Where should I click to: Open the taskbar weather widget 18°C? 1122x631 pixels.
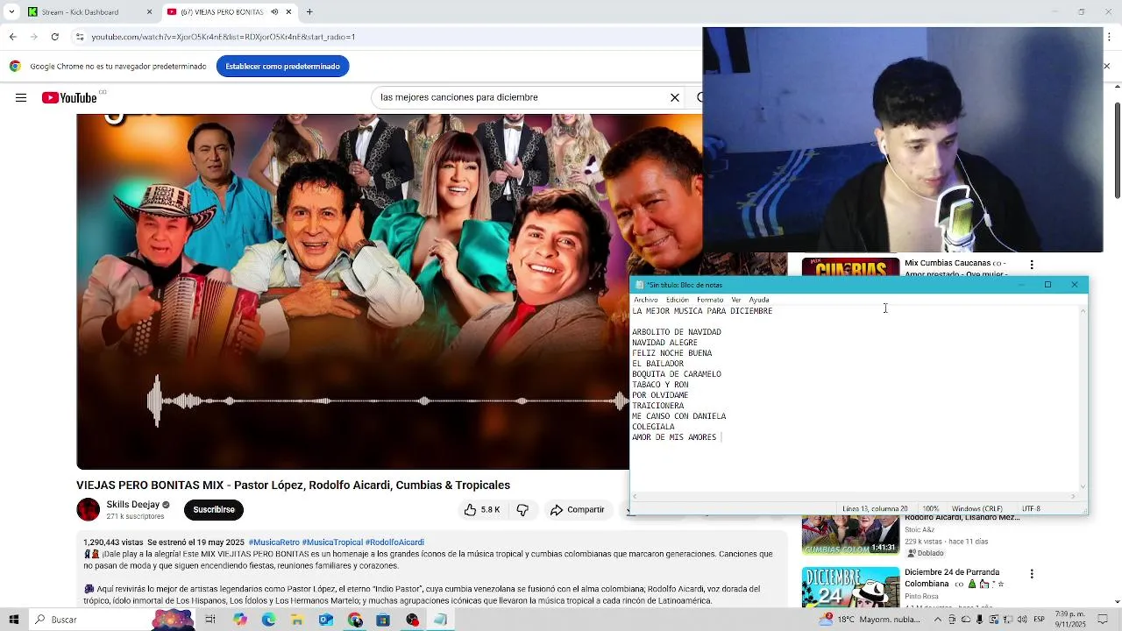(x=870, y=620)
